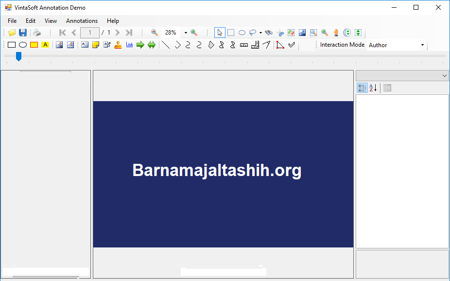Open the Edit menu
This screenshot has width=450, height=281.
31,21
